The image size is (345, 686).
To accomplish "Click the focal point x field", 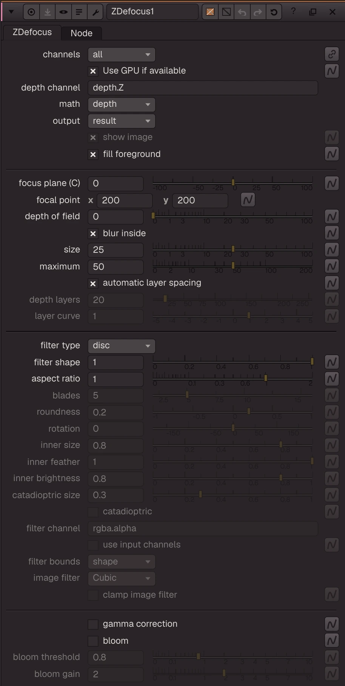I will pyautogui.click(x=125, y=200).
